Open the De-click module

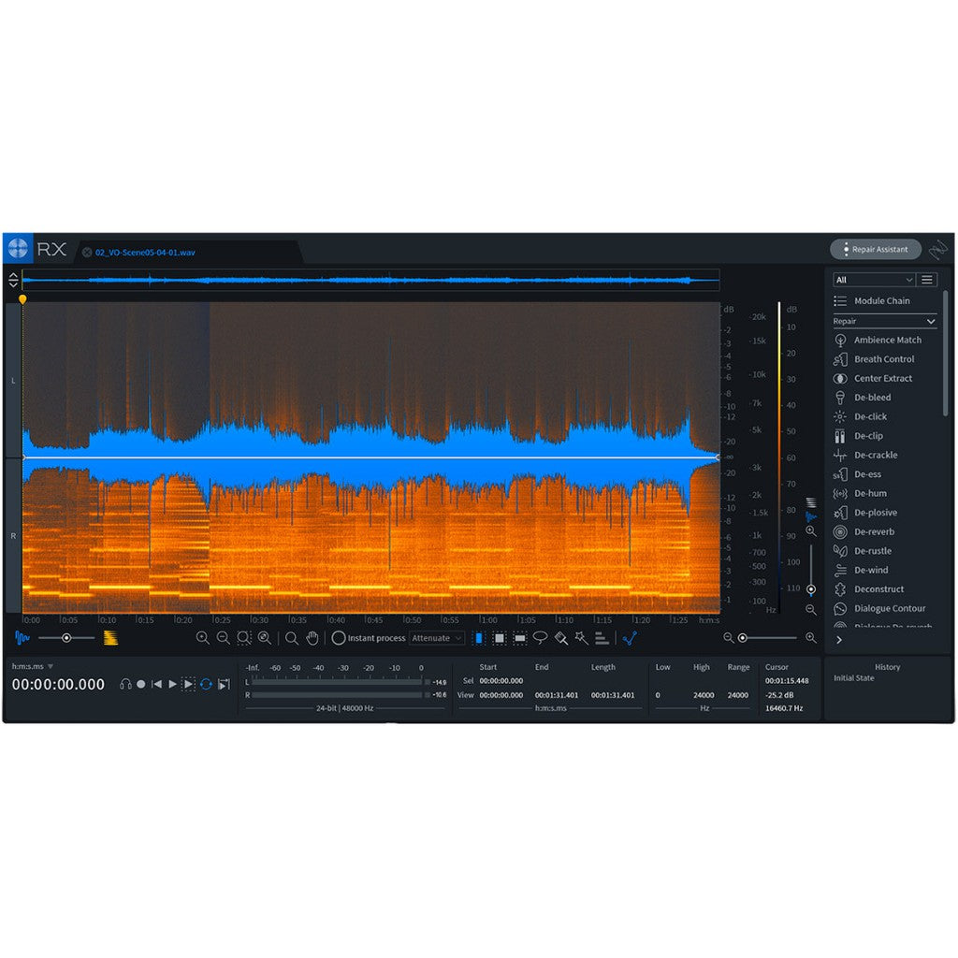pos(871,416)
